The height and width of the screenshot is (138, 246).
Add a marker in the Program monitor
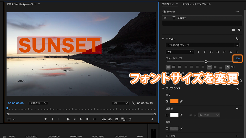point(46,119)
